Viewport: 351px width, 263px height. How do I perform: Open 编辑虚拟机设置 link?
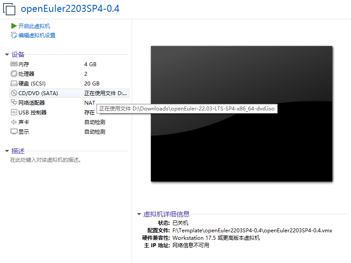click(x=37, y=36)
